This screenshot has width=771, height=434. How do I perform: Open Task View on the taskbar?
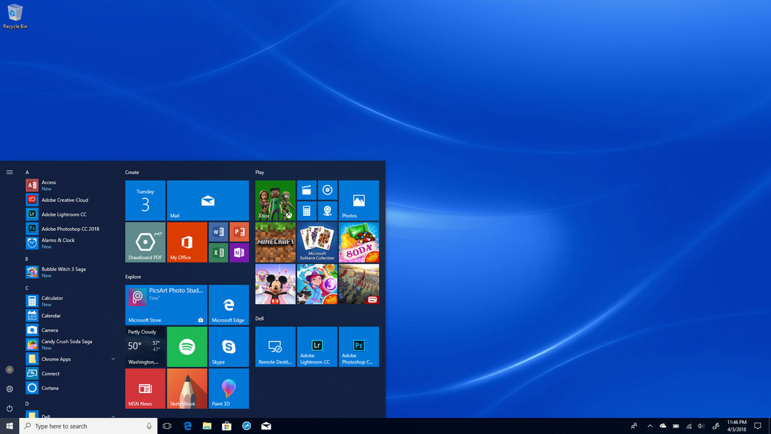coord(167,426)
